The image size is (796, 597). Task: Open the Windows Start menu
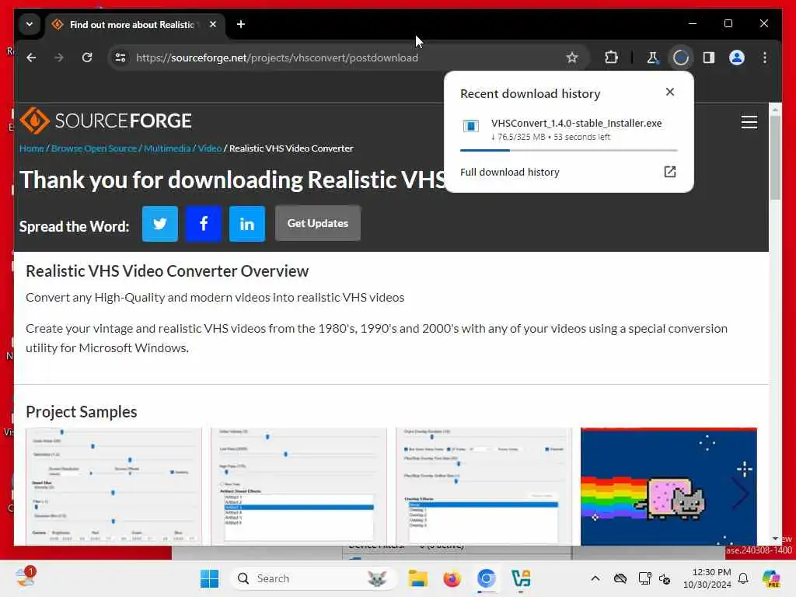(x=209, y=578)
